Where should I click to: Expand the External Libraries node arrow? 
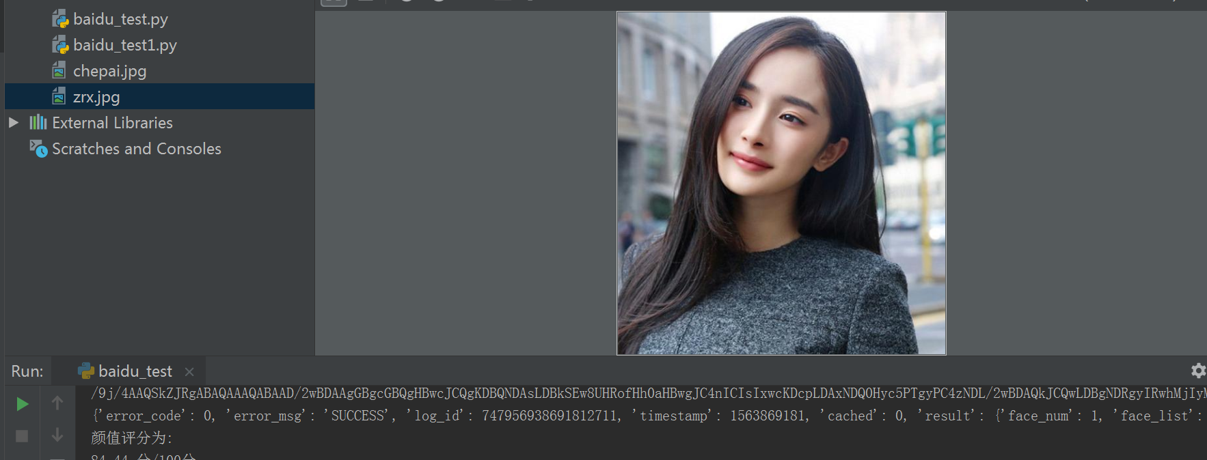(13, 123)
